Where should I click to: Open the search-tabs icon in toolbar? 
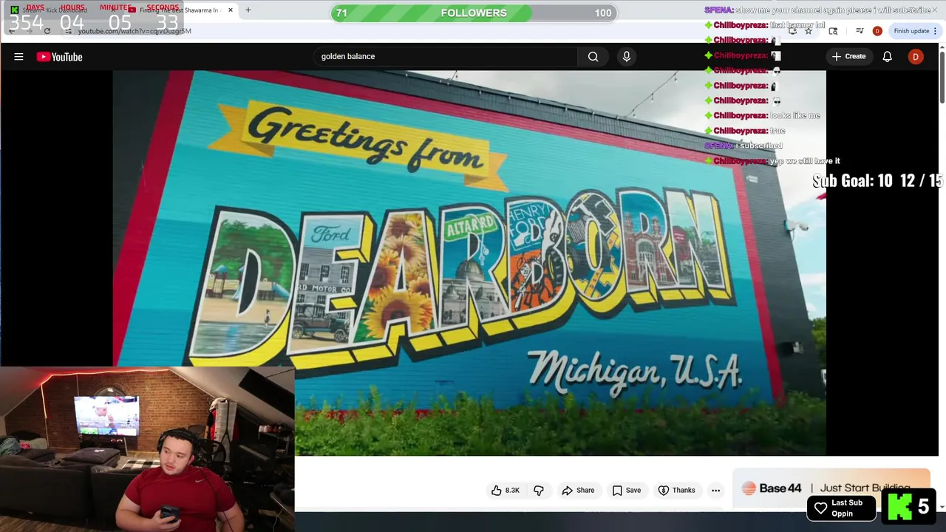coord(833,31)
